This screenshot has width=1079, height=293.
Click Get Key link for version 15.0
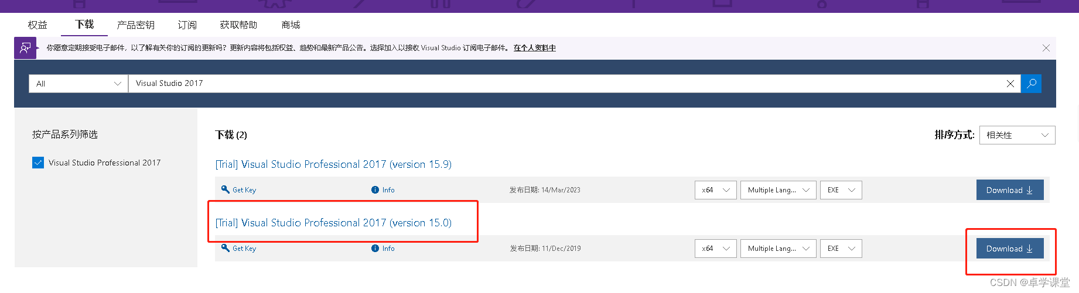244,249
